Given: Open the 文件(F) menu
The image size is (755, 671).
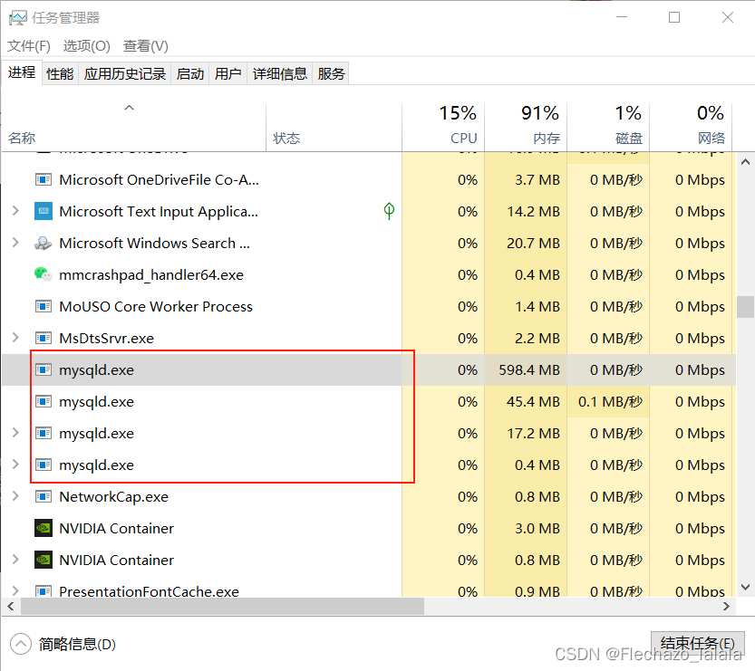Looking at the screenshot, I should coord(29,46).
